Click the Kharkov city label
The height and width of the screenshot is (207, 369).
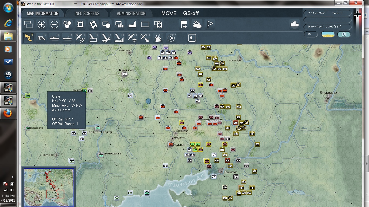pyautogui.click(x=126, y=70)
